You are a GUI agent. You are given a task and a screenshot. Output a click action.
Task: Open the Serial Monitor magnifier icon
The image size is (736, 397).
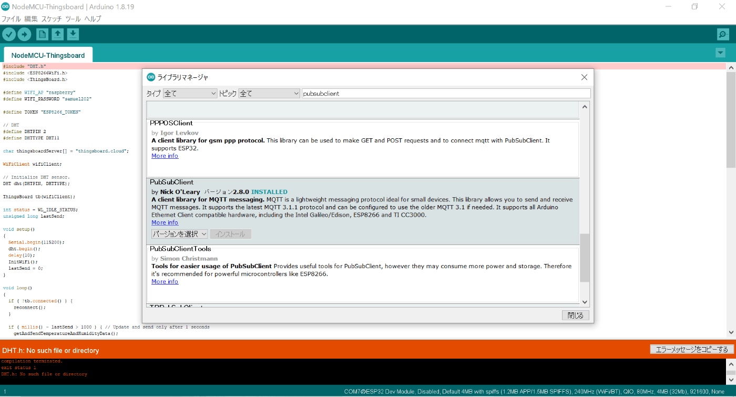click(723, 34)
